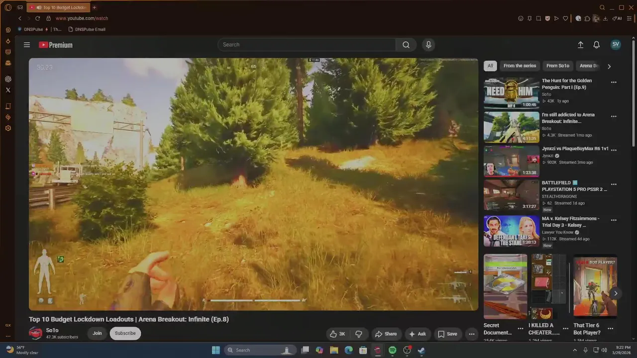
Task: Save the video to playlist
Action: (447, 334)
